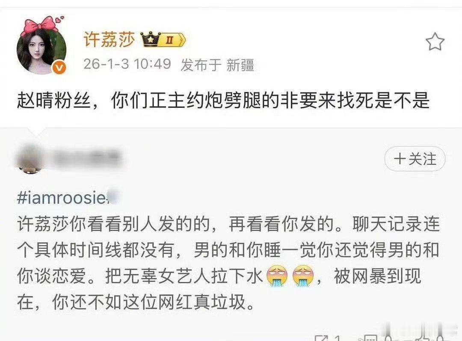Tap the level II membership tag
462x341 pixels.
click(173, 40)
